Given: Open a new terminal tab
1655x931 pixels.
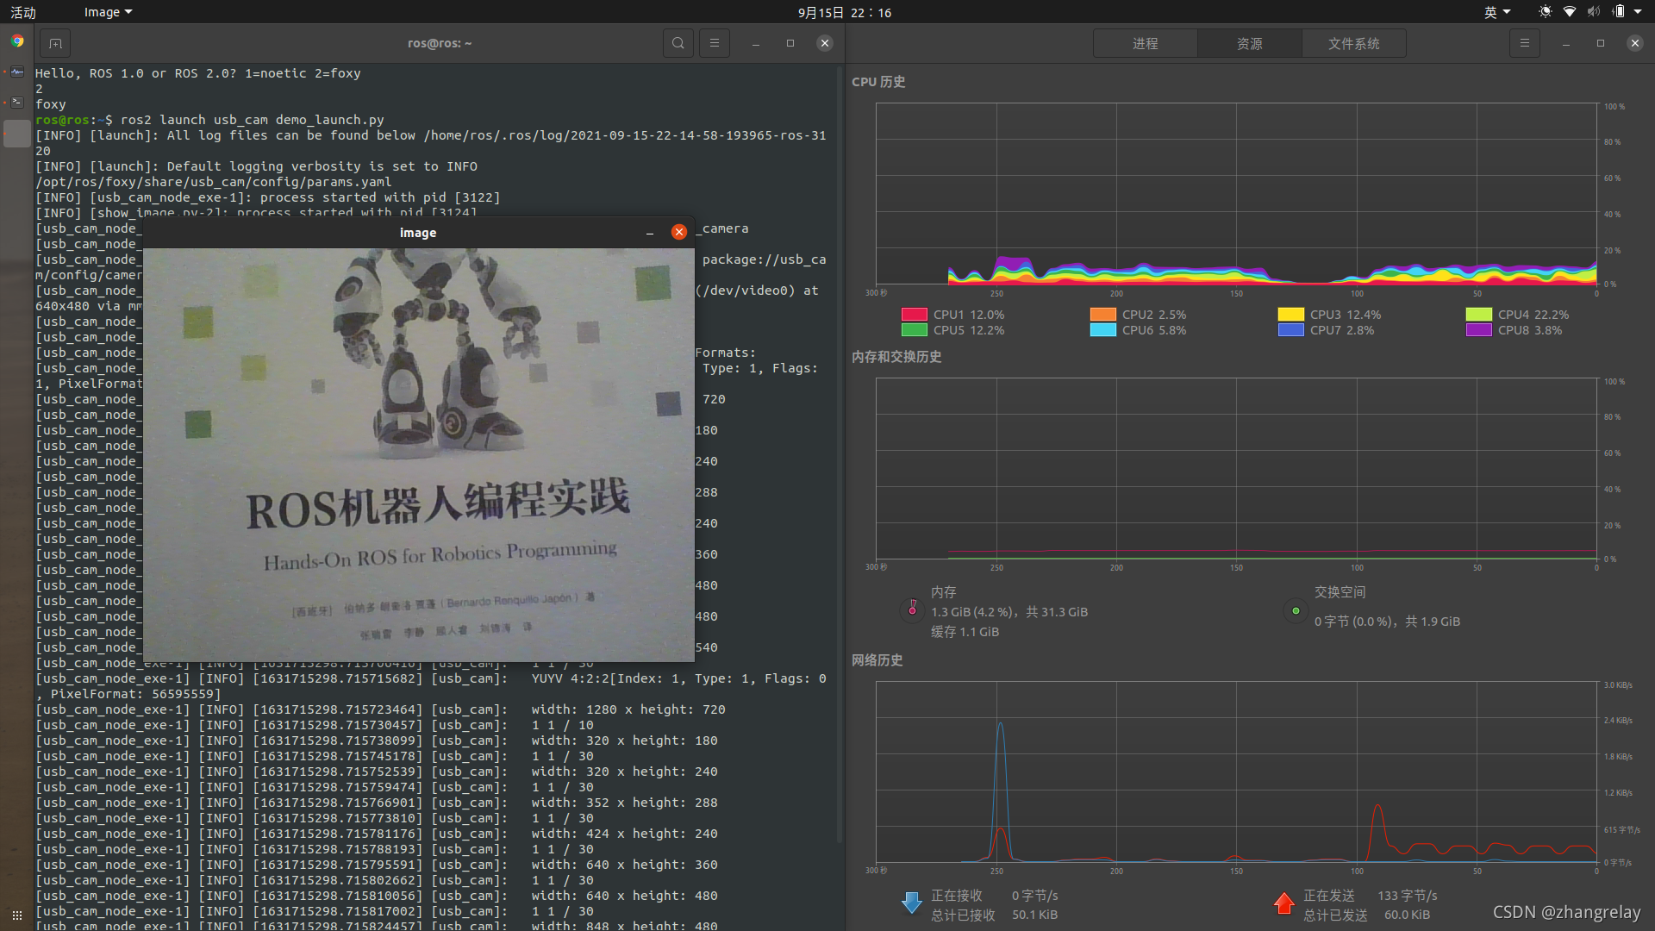Looking at the screenshot, I should click(x=55, y=43).
